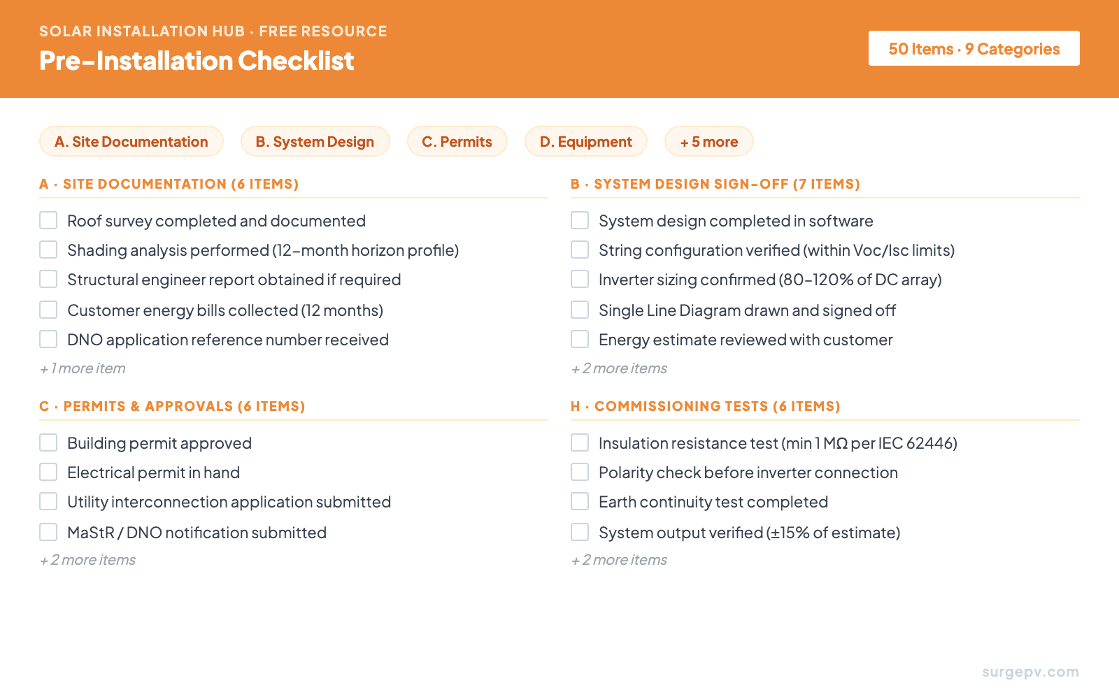Mark 'DNO application reference number received' done
The width and height of the screenshot is (1119, 699).
coord(48,339)
